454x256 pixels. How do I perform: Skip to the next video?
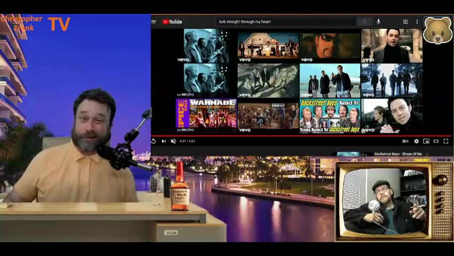[x=164, y=141]
